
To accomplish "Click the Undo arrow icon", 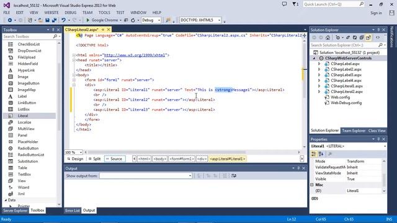I will pyautogui.click(x=63, y=20).
